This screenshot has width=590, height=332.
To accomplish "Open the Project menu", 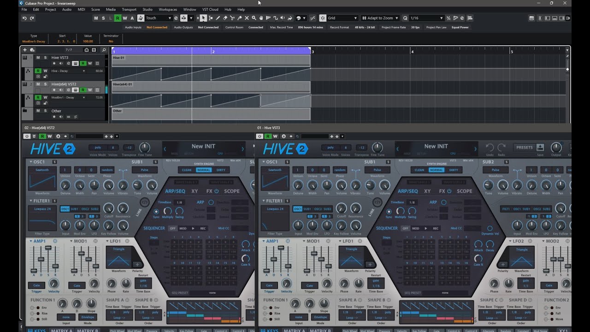I will click(51, 9).
